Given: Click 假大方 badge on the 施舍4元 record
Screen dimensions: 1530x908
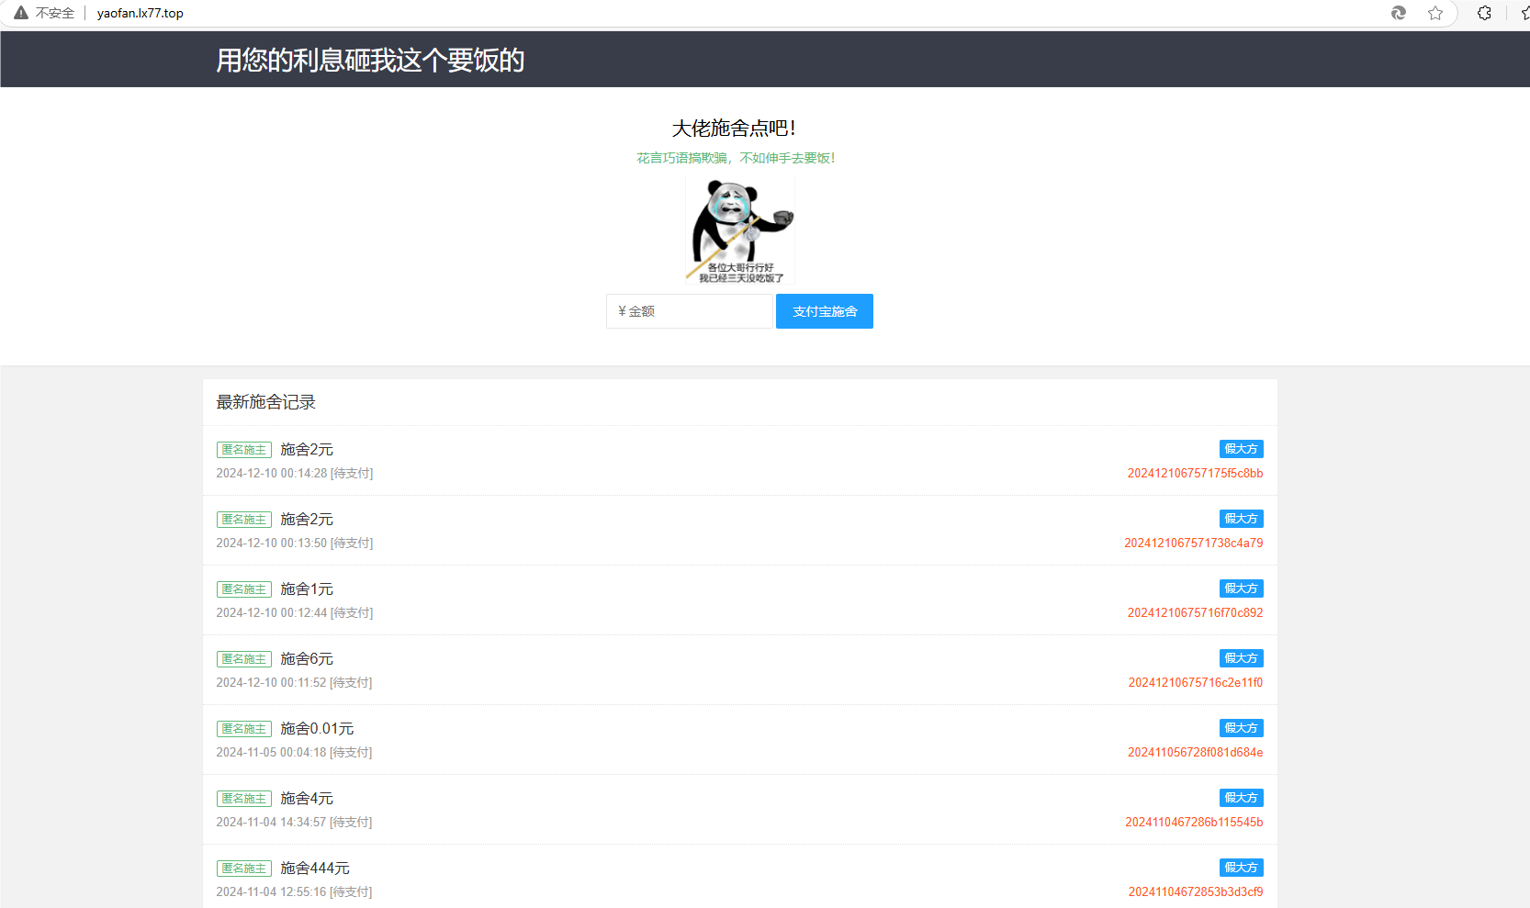Looking at the screenshot, I should click(1242, 798).
